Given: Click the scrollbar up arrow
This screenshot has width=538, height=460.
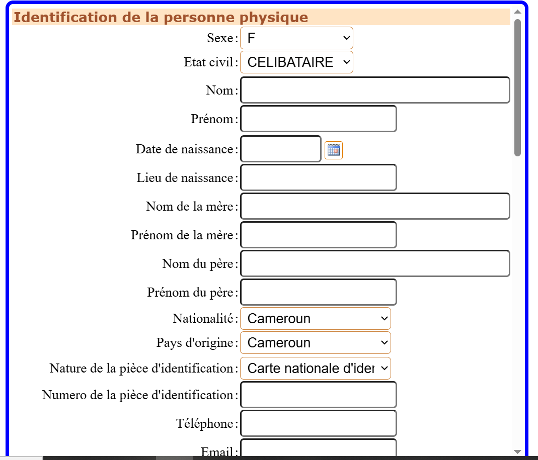Looking at the screenshot, I should click(x=518, y=12).
